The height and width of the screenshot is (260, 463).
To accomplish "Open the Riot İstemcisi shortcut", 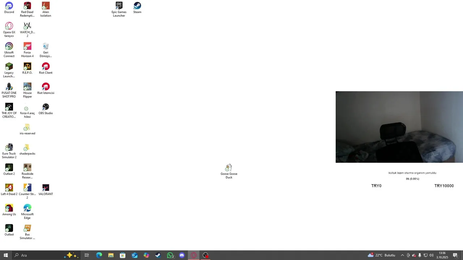I will coord(46,89).
